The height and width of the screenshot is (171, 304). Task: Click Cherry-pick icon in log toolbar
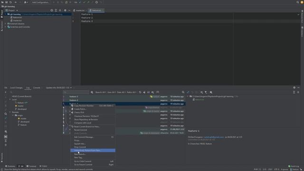pos(144,92)
